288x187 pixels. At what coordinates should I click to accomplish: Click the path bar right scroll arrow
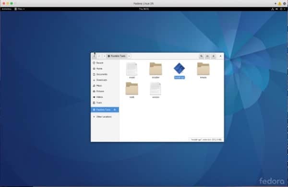129,56
